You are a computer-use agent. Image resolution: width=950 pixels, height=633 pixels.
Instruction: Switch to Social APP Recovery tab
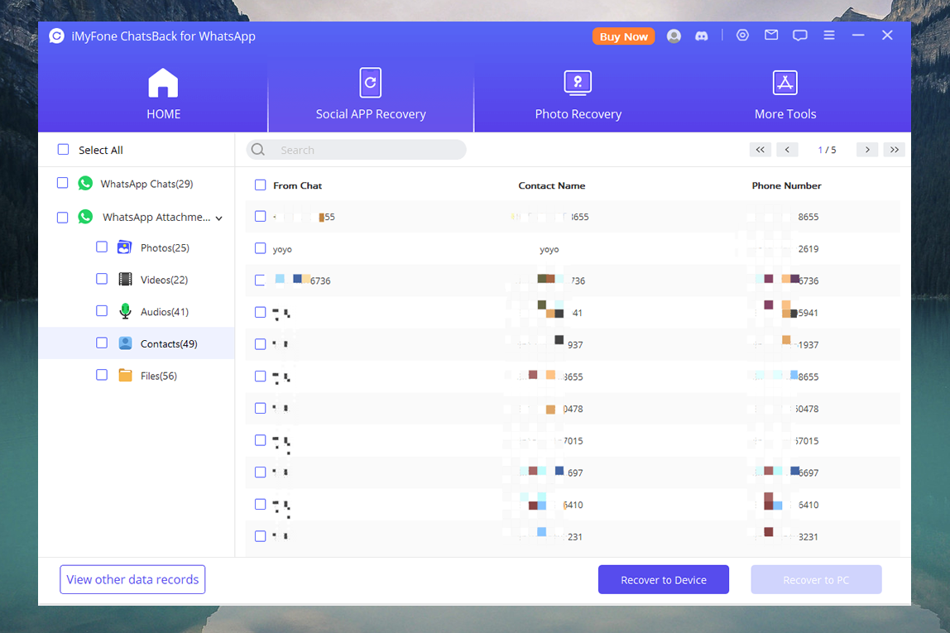pyautogui.click(x=371, y=94)
